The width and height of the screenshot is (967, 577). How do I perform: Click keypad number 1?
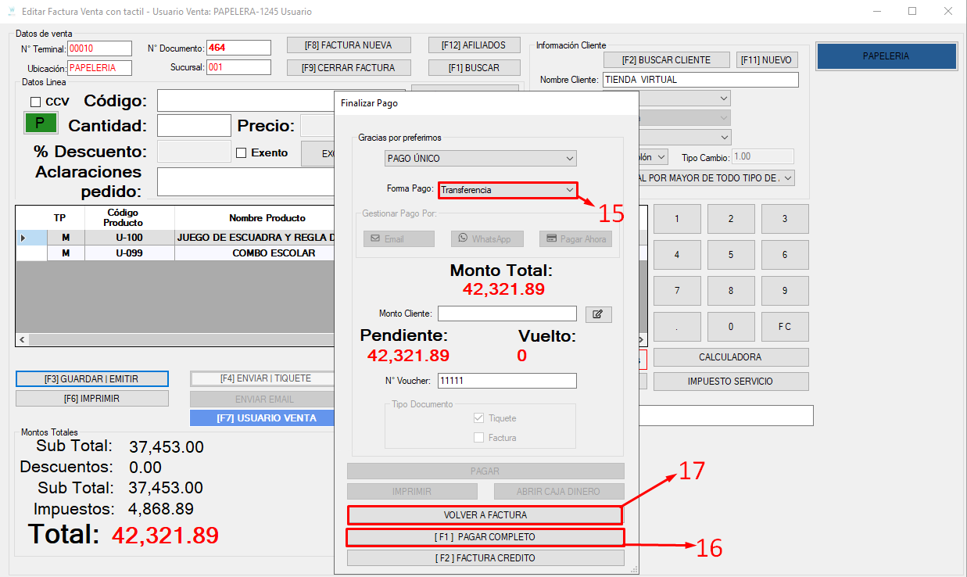[x=677, y=219]
